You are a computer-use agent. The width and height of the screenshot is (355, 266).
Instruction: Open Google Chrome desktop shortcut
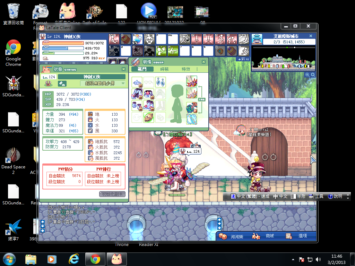tap(14, 53)
